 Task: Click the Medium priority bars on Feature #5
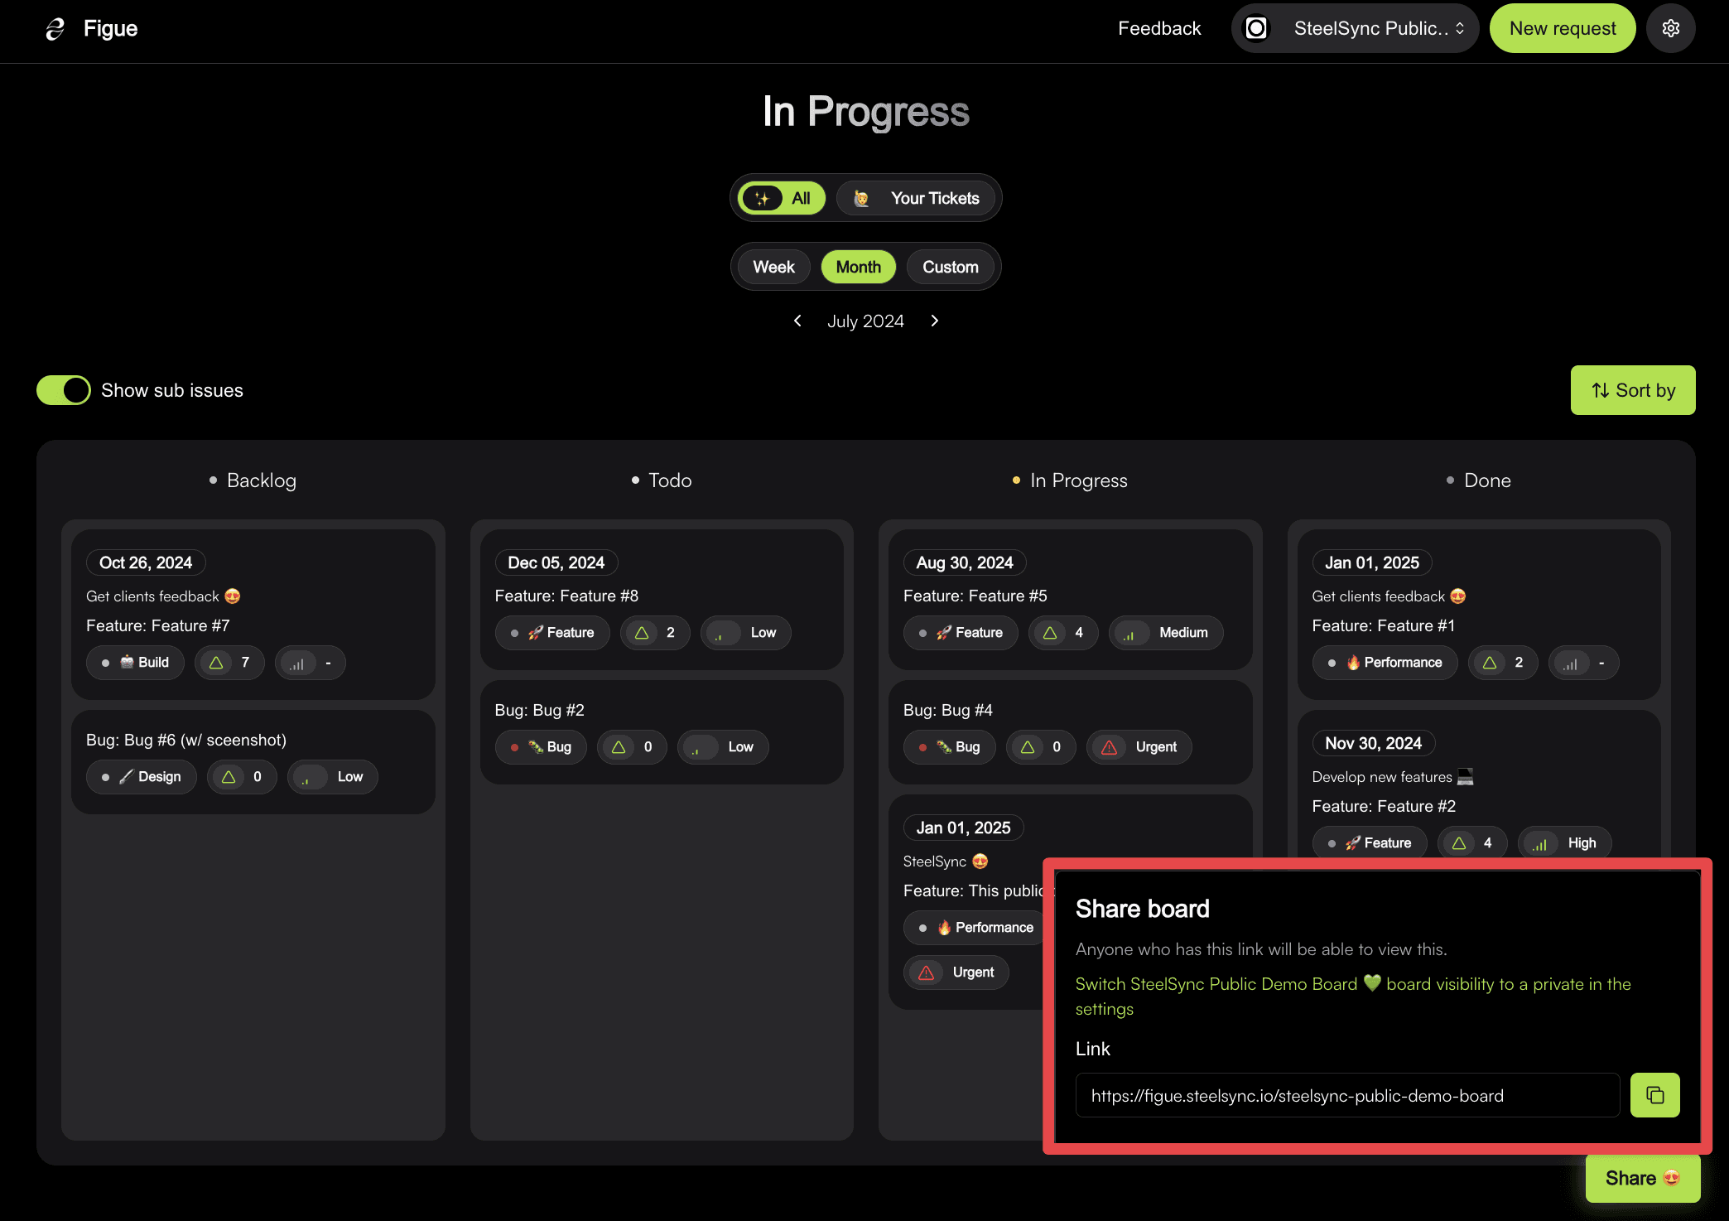point(1129,633)
